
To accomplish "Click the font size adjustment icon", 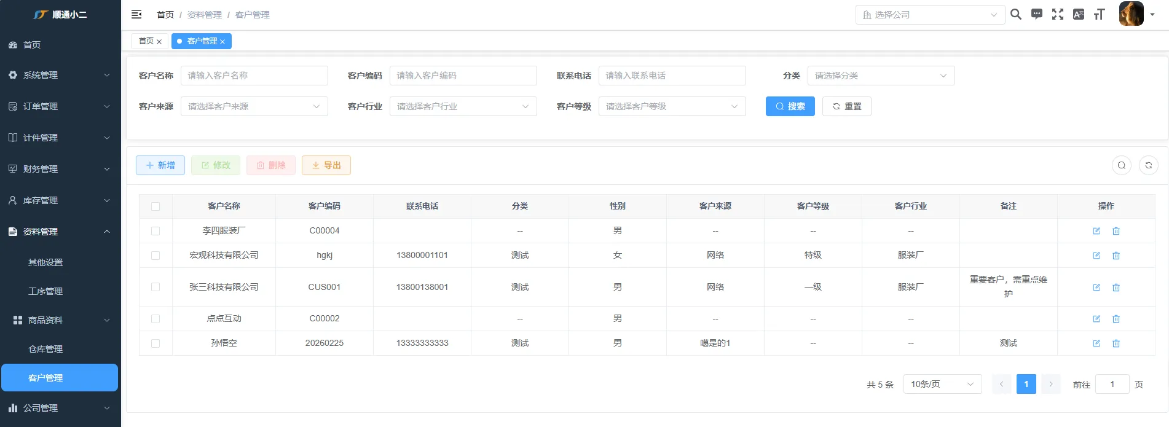I will (x=1099, y=14).
